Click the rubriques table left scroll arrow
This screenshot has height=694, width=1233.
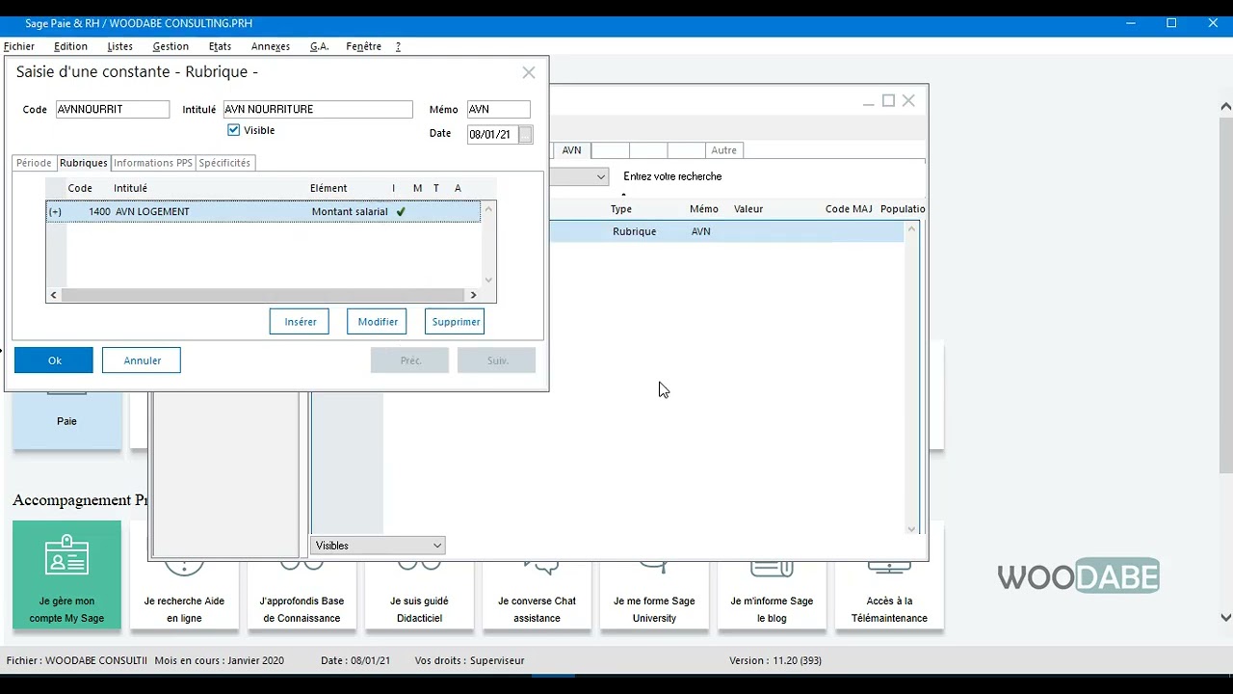(54, 295)
